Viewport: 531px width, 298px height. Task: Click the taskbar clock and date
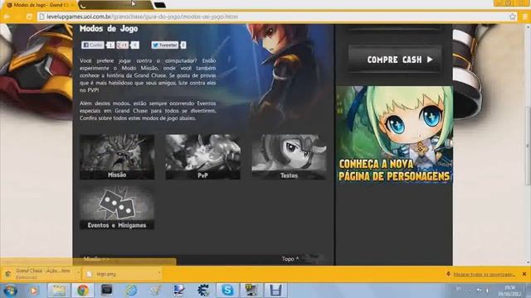[509, 291]
